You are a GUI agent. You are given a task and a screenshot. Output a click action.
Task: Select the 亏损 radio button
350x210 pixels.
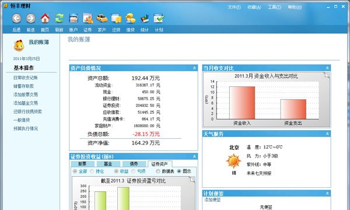pos(133,171)
